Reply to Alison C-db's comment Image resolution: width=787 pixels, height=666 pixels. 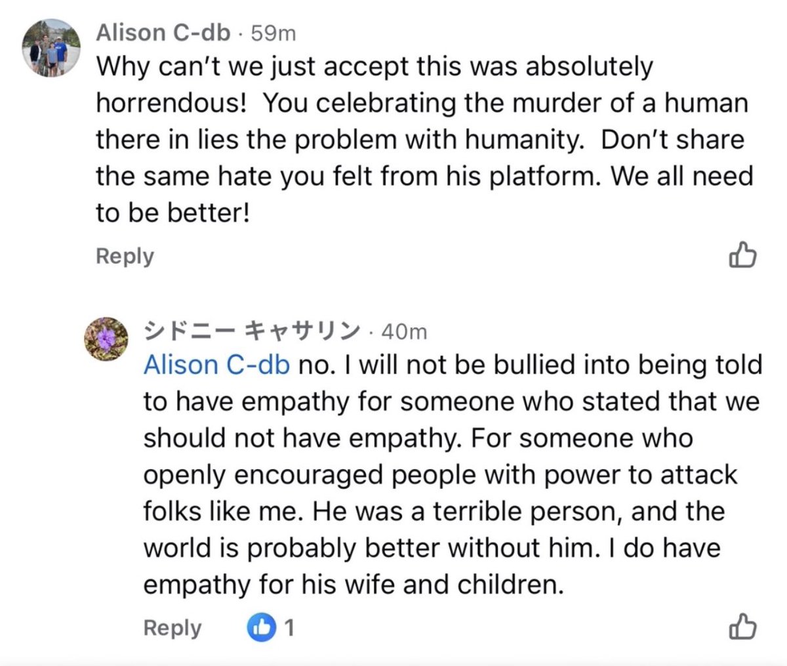point(125,256)
